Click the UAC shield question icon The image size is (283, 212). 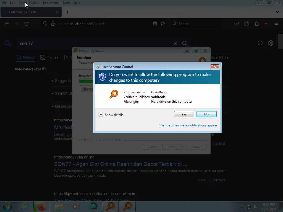point(102,77)
